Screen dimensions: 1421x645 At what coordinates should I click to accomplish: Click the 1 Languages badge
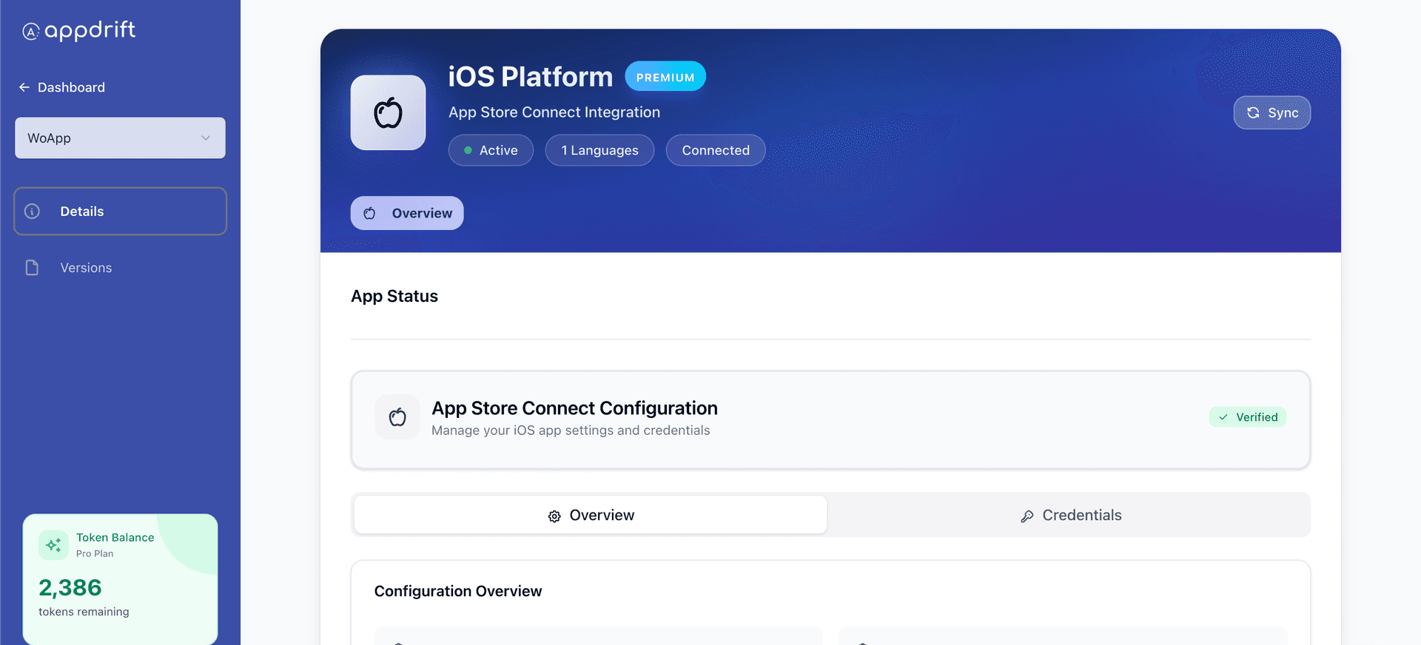599,150
